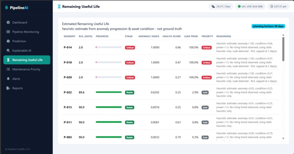Screen dimensions: 294x154
Task: Click the PipelineAI droplet logo icon
Action: [7, 8]
